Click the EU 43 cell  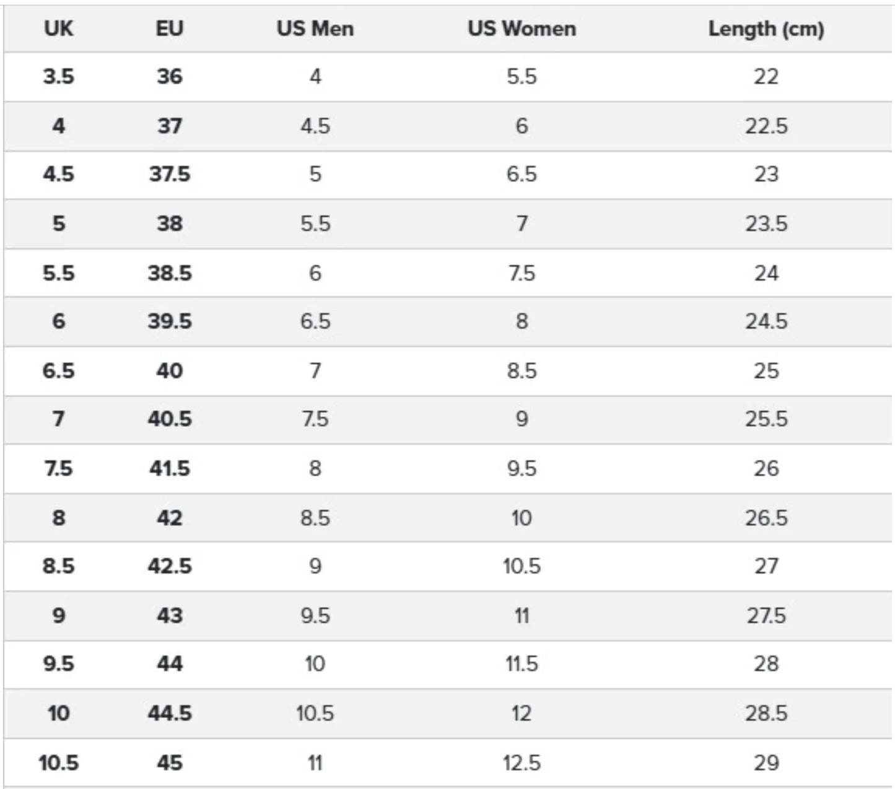tap(169, 616)
